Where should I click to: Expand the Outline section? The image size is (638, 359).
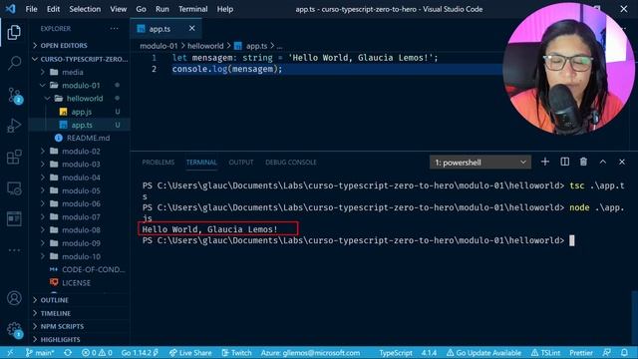[x=80, y=300]
